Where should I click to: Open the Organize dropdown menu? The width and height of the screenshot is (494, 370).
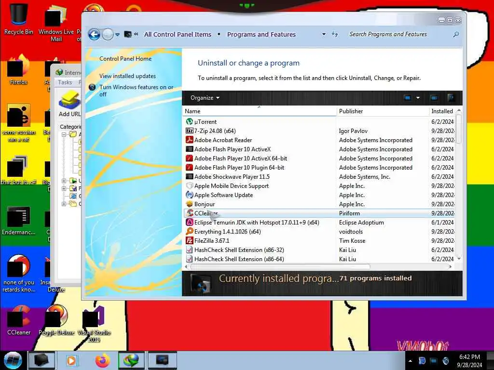pos(205,98)
